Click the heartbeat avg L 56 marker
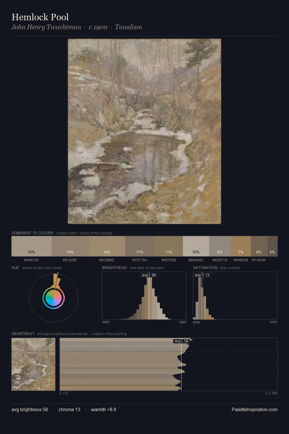 click(x=181, y=341)
